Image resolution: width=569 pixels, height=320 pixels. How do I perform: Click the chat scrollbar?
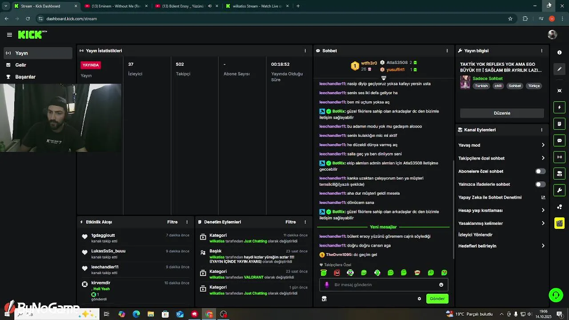pyautogui.click(x=453, y=209)
